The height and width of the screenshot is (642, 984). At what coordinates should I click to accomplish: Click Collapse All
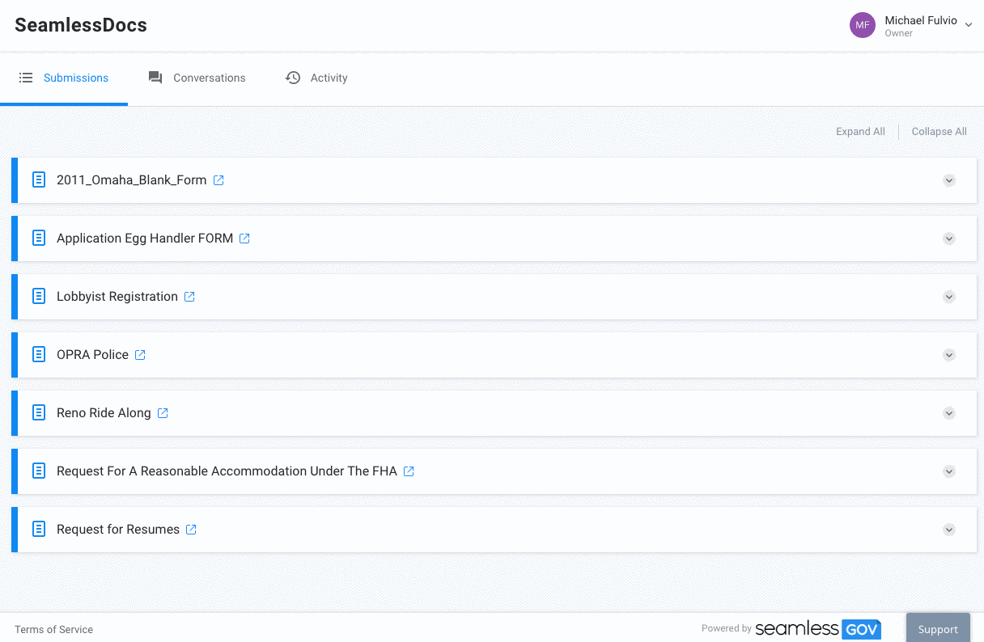coord(939,132)
